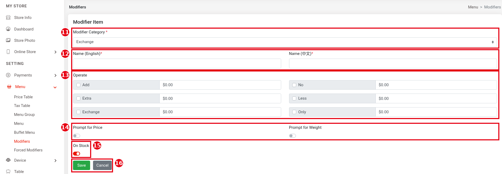Check the Less operate checkbox
502x174 pixels.
[x=294, y=98]
